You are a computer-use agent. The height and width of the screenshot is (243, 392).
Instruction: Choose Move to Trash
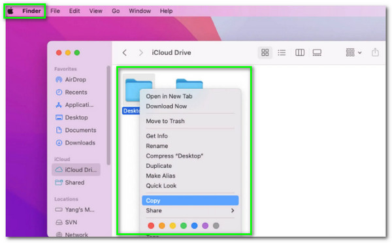point(165,121)
